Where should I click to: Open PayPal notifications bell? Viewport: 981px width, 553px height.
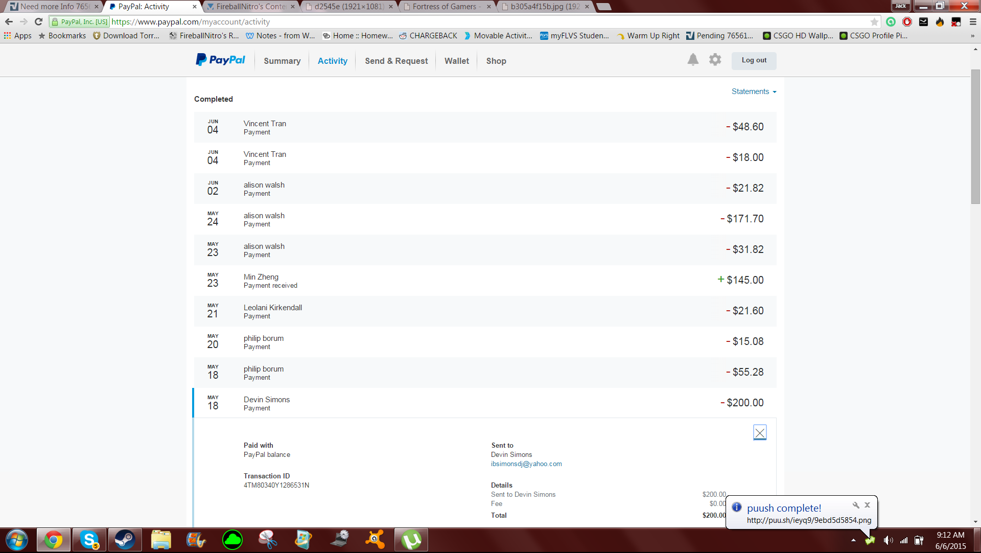(x=693, y=60)
